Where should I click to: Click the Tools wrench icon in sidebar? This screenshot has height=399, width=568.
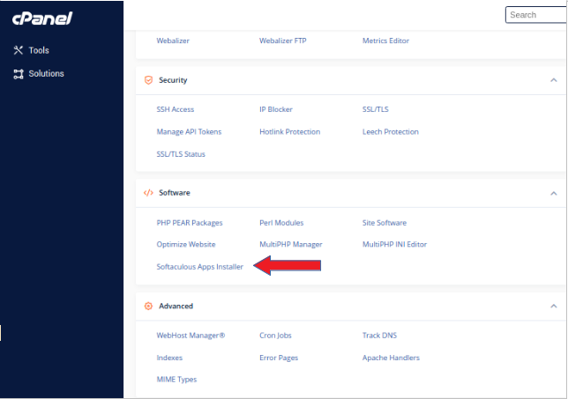[x=19, y=50]
